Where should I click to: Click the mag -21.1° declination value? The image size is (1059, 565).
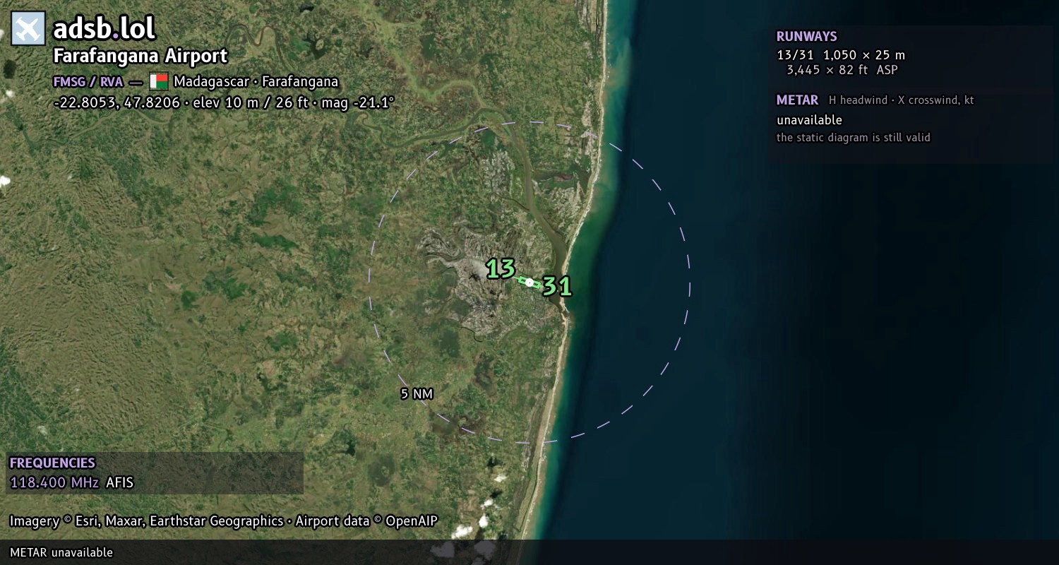[x=357, y=102]
